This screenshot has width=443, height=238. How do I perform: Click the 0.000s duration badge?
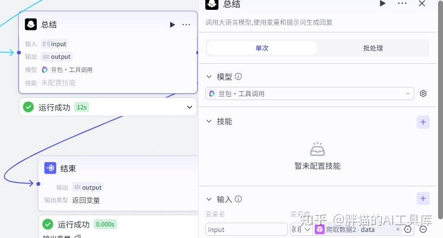click(105, 224)
